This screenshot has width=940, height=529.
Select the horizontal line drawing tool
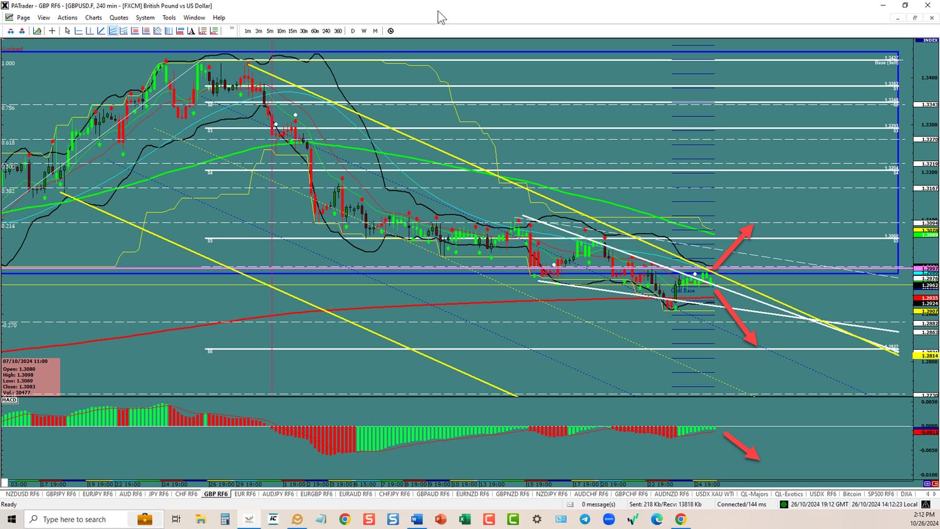79,31
